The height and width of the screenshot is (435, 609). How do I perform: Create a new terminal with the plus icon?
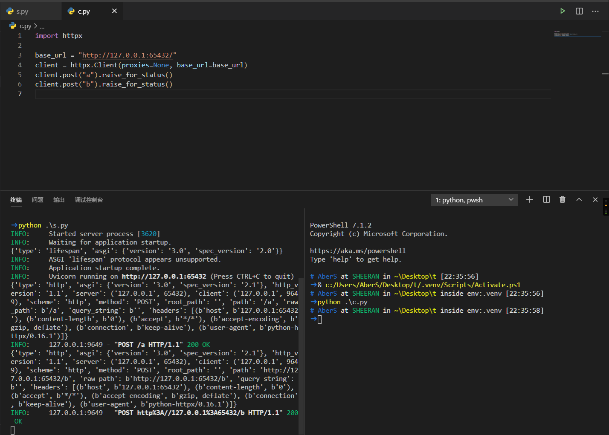(529, 199)
